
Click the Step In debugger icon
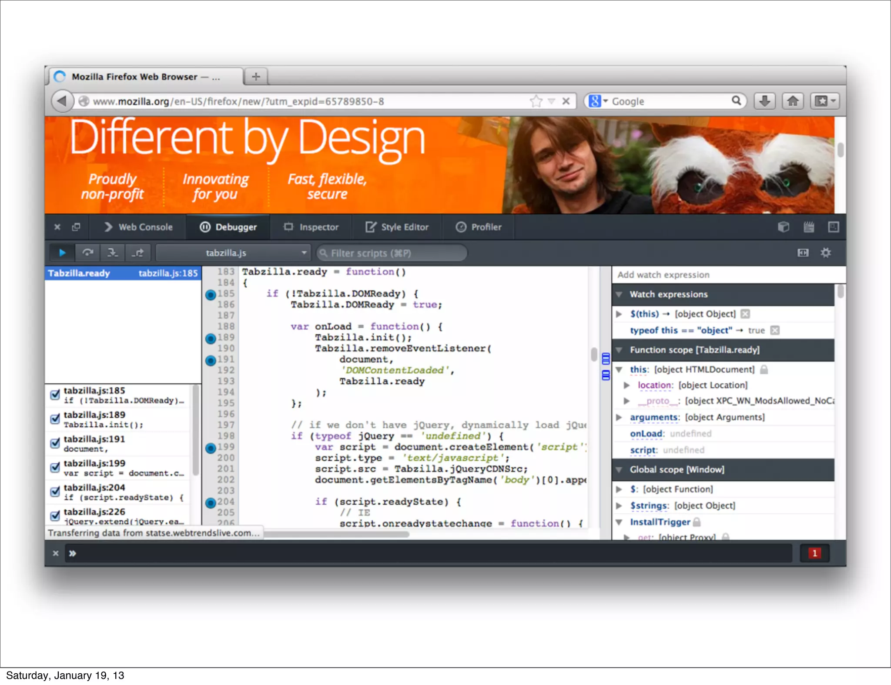[x=113, y=253]
